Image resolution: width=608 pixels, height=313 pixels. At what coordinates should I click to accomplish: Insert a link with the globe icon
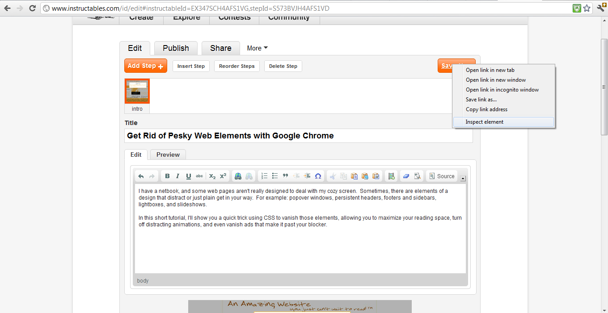coord(238,176)
